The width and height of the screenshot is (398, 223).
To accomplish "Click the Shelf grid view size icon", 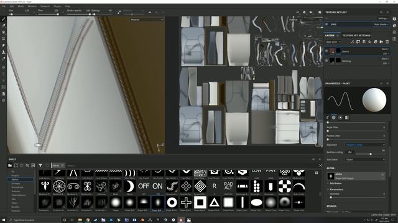I will (317, 173).
